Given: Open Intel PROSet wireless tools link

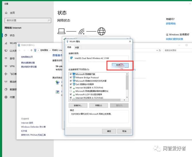Looking at the screenshot, I should click(x=33, y=135).
